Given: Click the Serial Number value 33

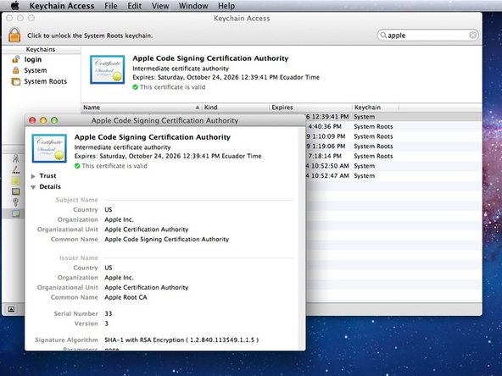Looking at the screenshot, I should click(109, 313).
